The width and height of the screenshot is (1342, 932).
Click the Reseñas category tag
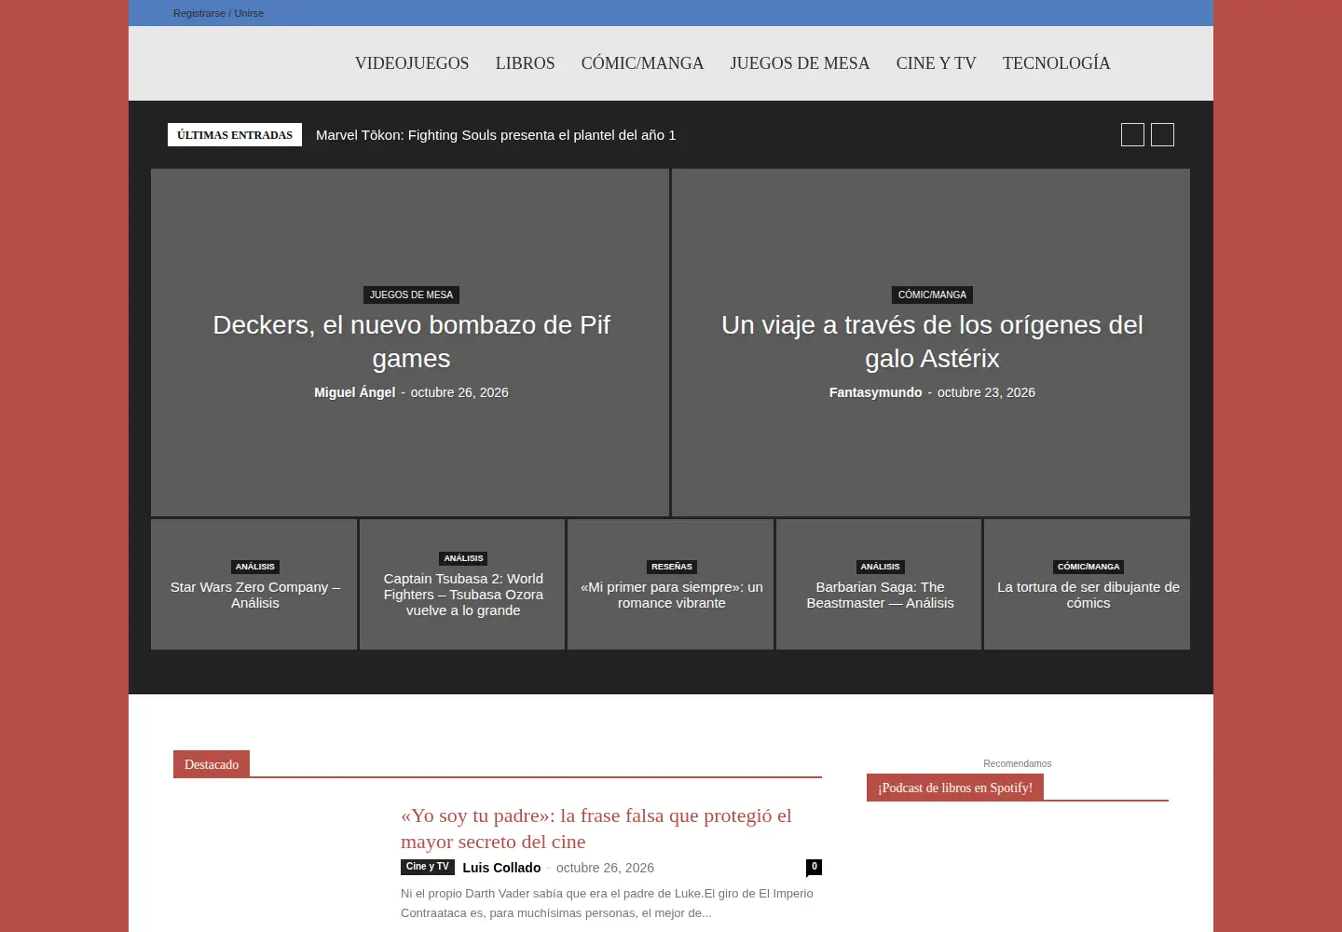[x=672, y=567]
